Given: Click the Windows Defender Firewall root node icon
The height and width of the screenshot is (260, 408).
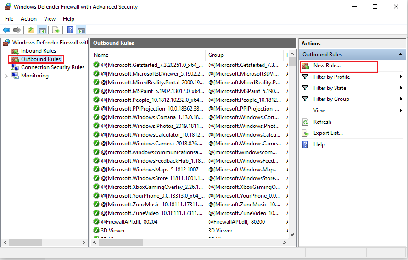Looking at the screenshot, I should 7,42.
